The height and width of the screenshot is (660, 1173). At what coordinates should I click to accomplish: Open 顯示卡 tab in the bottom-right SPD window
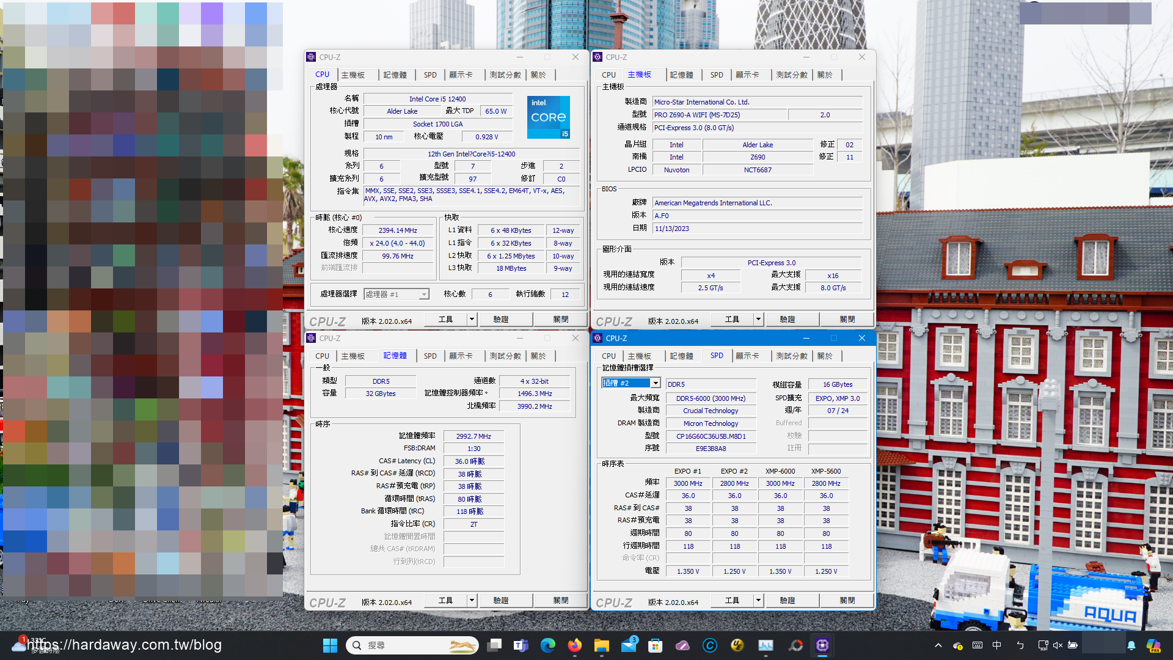tap(747, 356)
